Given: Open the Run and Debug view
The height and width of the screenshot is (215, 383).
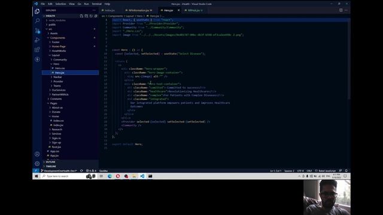Looking at the screenshot, I should coord(37,40).
